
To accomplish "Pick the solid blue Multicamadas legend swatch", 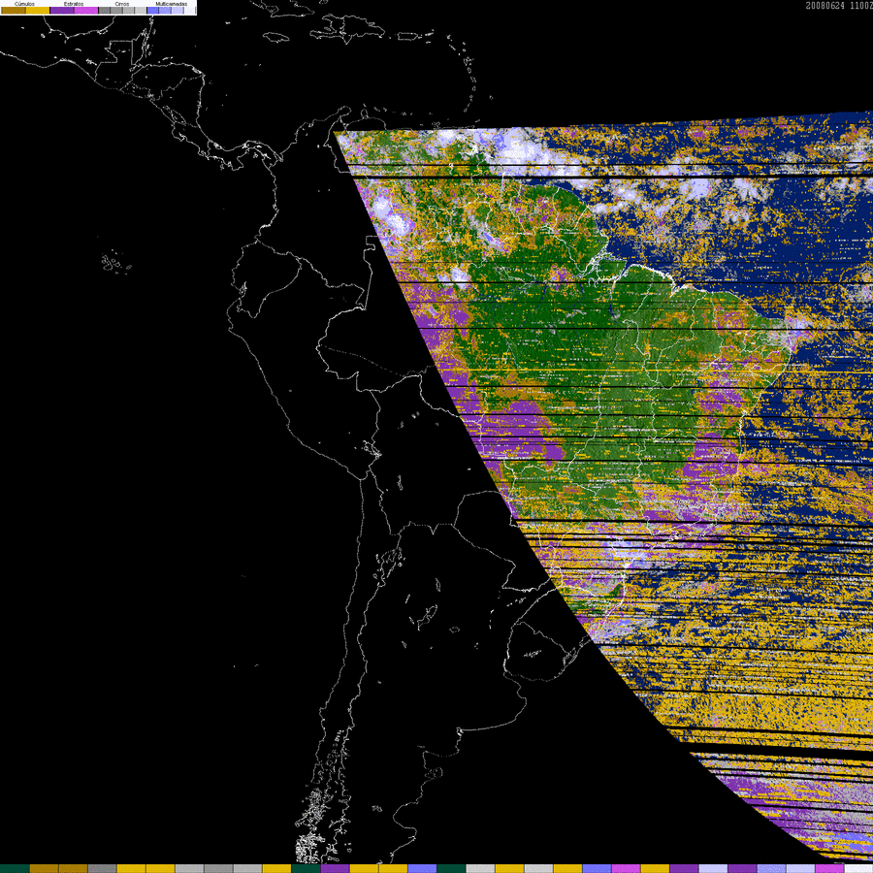I will [153, 10].
